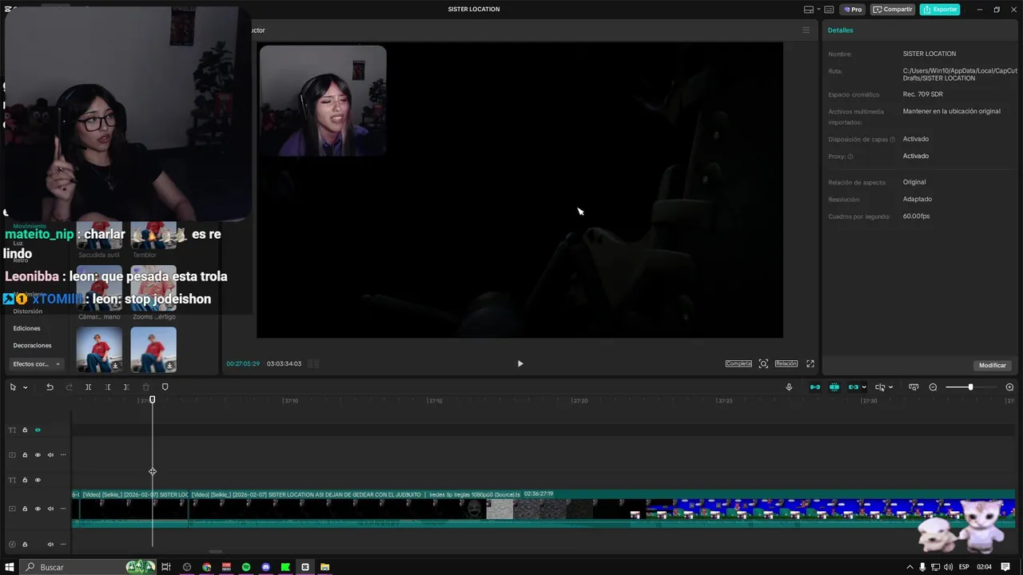Toggle auto snapping on timeline
Image resolution: width=1023 pixels, height=575 pixels.
tap(834, 387)
